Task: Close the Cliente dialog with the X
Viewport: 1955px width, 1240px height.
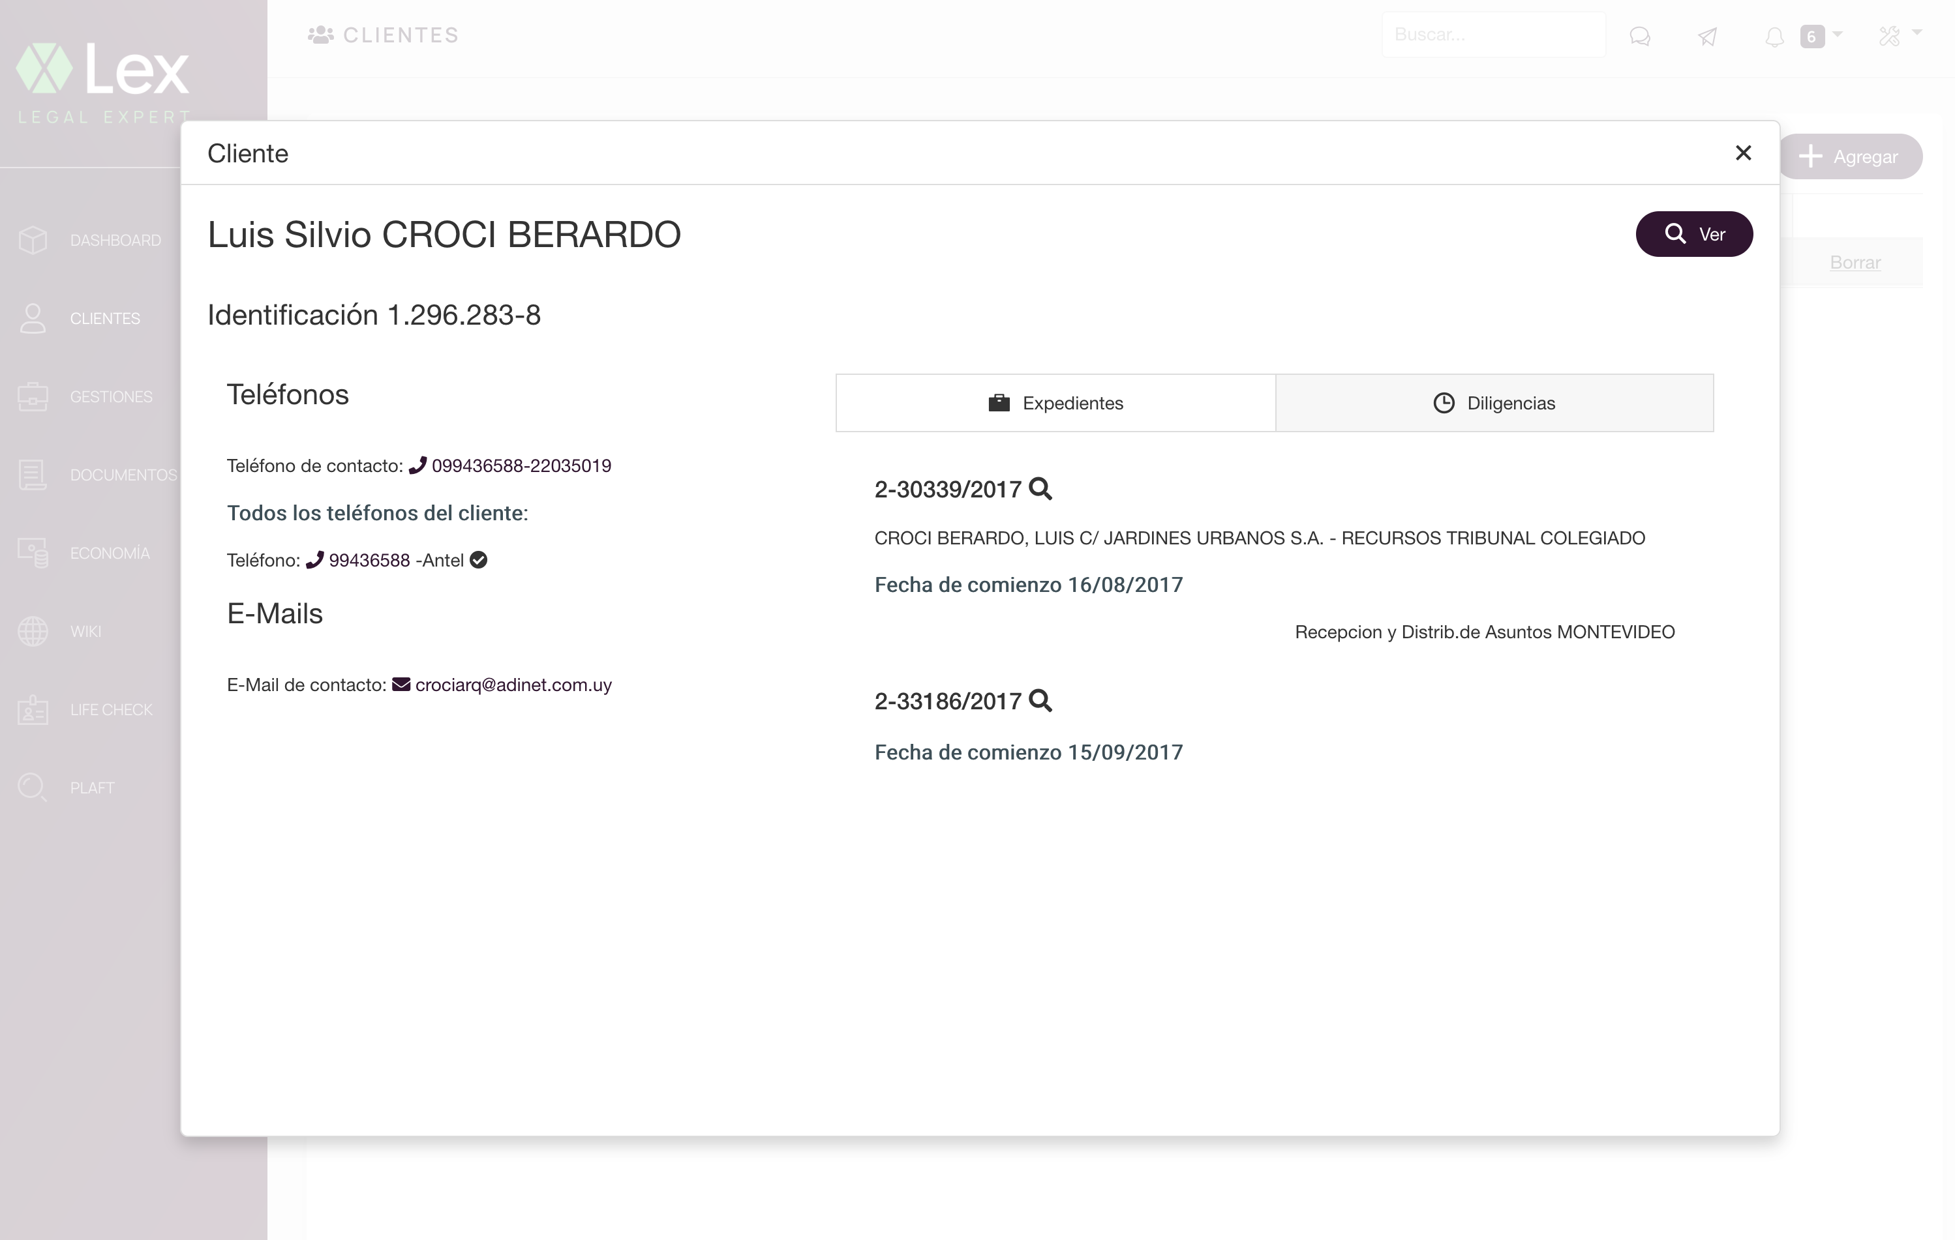Action: click(x=1742, y=153)
